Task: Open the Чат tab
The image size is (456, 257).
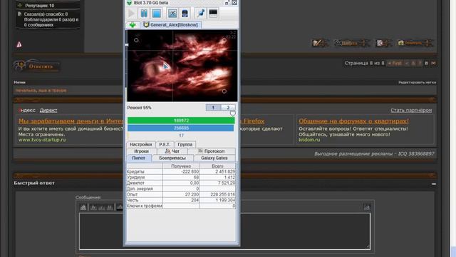Action: pyautogui.click(x=172, y=151)
